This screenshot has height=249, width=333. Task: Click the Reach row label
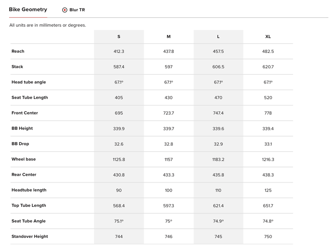click(18, 51)
